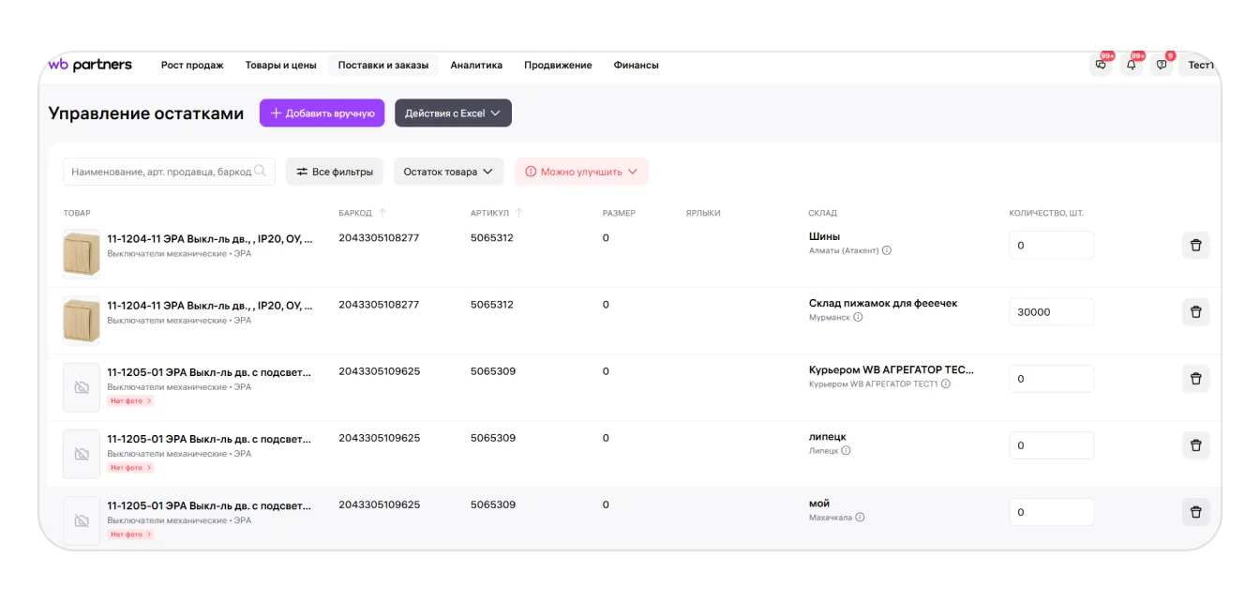
Task: Expand the Действия с Excel dropdown
Action: click(453, 113)
